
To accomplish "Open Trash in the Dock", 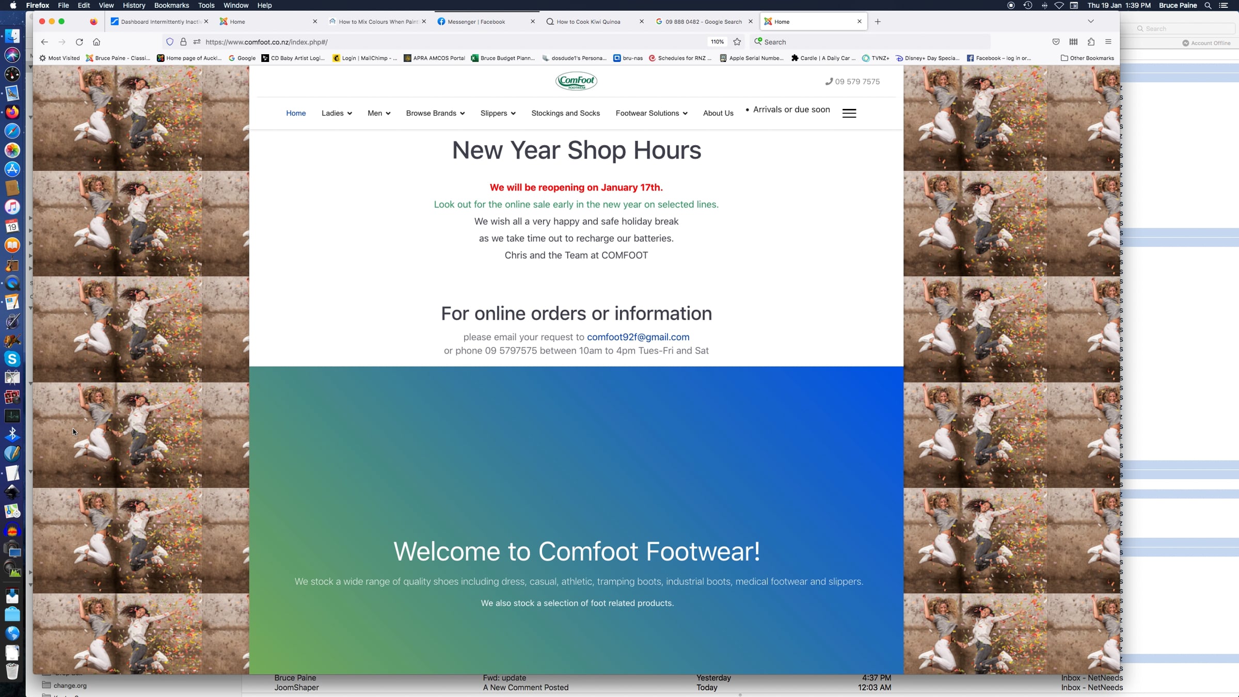I will pos(12,671).
